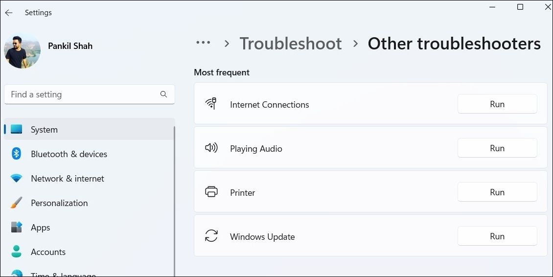The height and width of the screenshot is (277, 553).
Task: Focus the Find a setting search box
Action: (x=83, y=94)
